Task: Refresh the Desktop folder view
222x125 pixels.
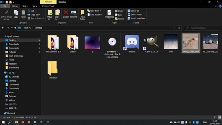Action: click(179, 28)
